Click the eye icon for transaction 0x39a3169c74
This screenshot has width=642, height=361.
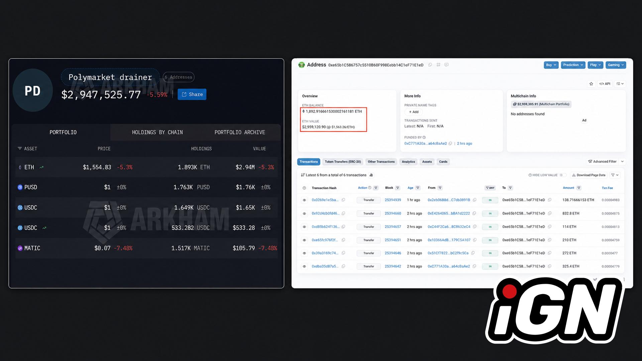click(x=304, y=253)
